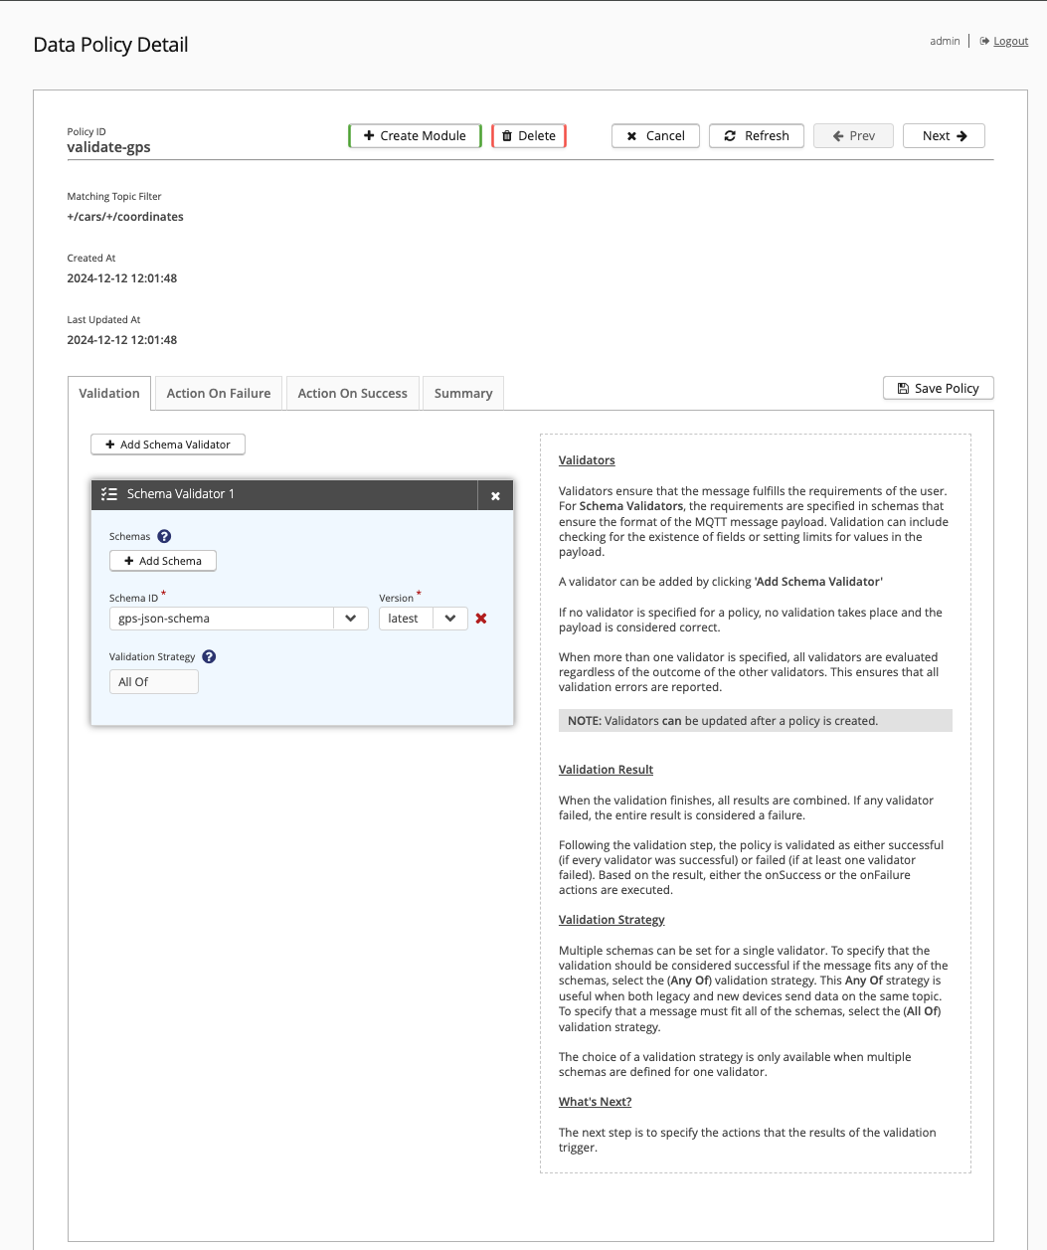Click the Last Updated At timestamp value

(x=122, y=340)
